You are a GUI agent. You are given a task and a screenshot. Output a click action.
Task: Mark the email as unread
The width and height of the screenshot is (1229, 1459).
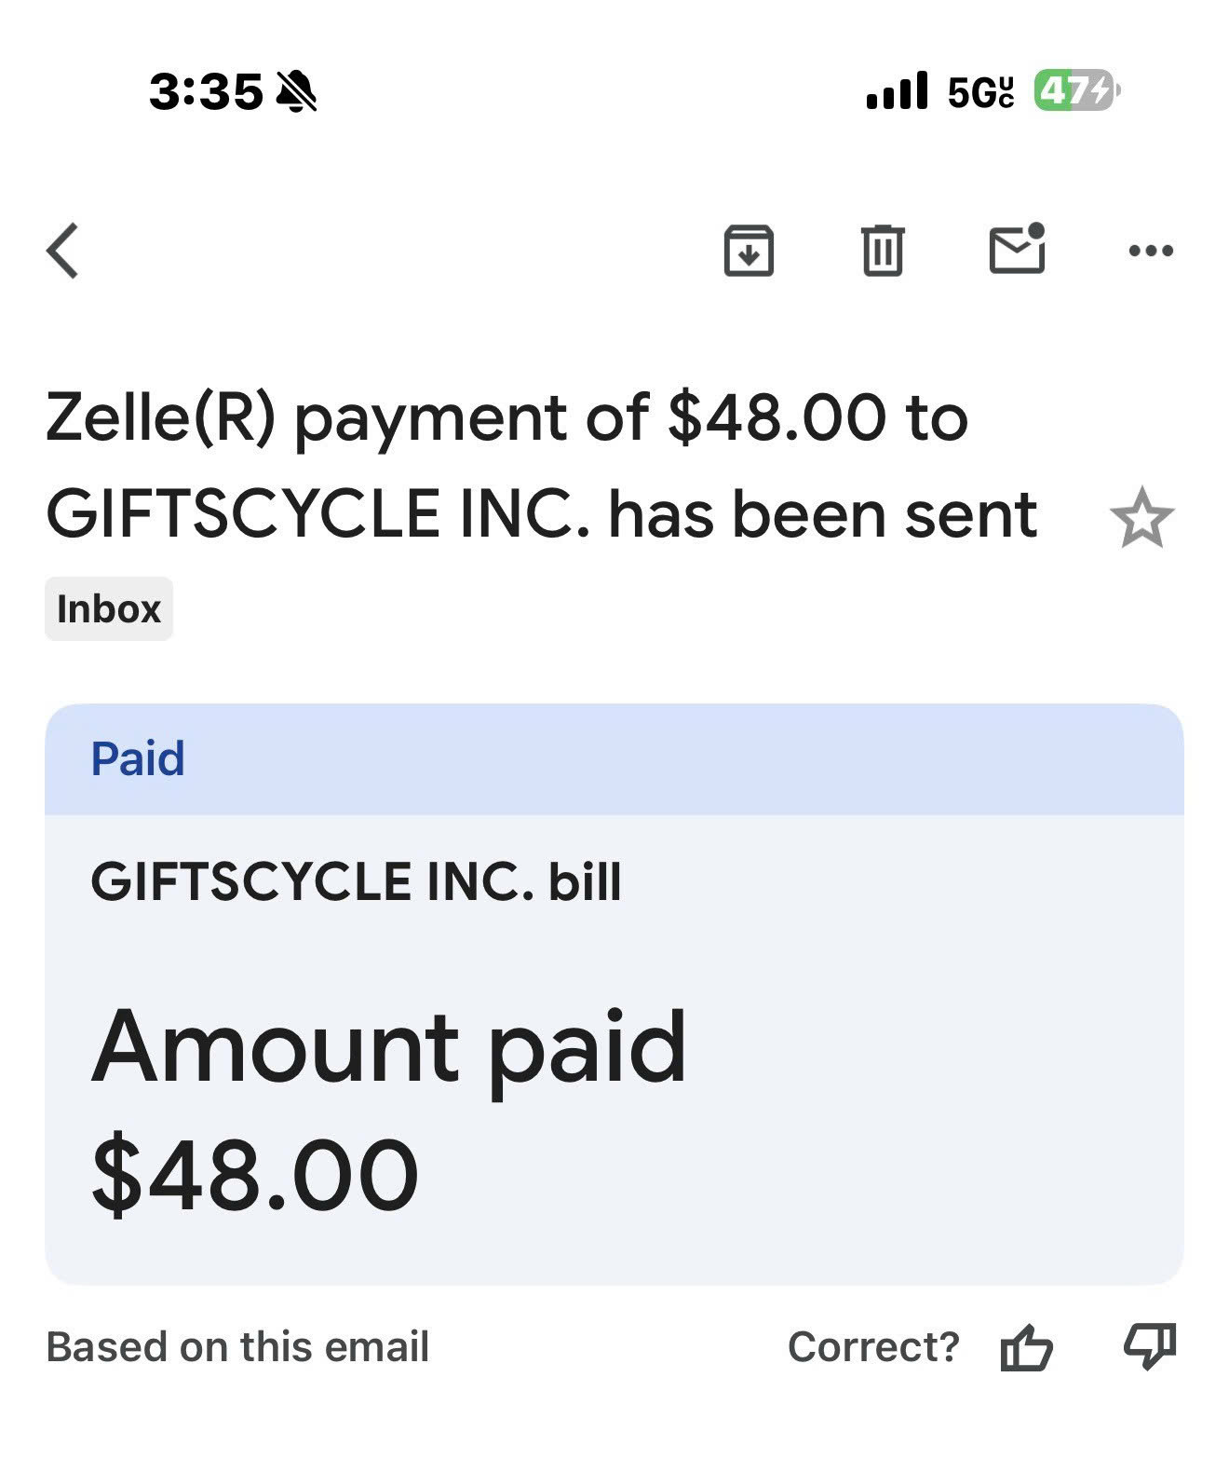coord(1017,249)
